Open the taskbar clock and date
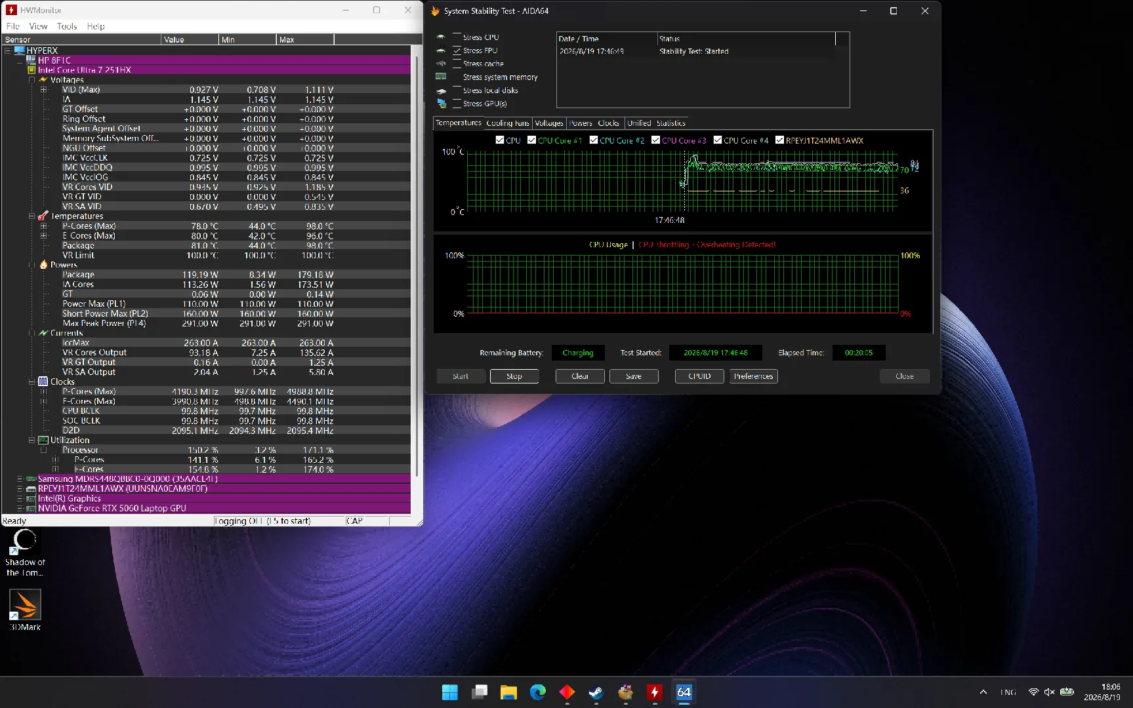 click(1102, 692)
